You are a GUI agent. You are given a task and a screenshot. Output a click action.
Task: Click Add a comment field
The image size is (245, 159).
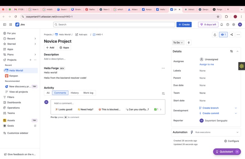pyautogui.click(x=108, y=103)
